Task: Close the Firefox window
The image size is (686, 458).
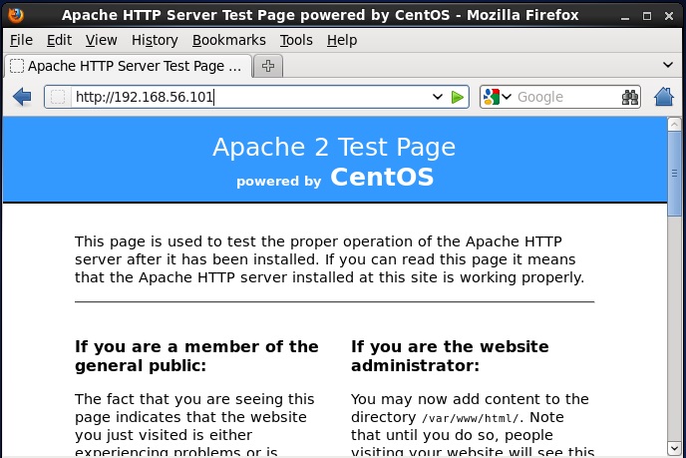Action: pyautogui.click(x=669, y=16)
